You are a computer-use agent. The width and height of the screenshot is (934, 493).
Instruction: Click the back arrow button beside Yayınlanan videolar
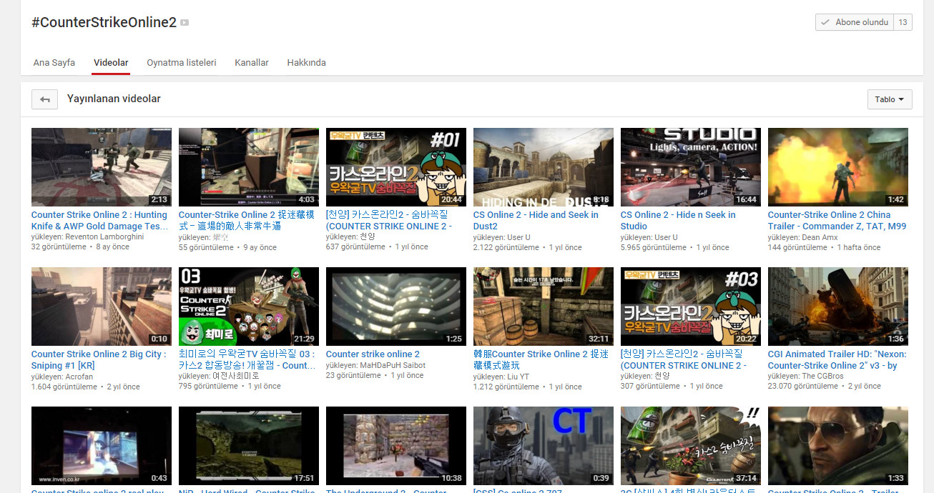click(44, 99)
